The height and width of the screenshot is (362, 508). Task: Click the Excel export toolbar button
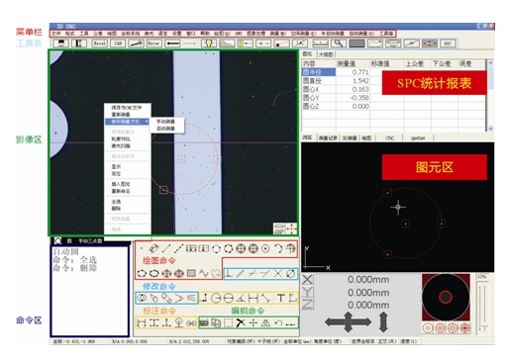click(x=100, y=44)
